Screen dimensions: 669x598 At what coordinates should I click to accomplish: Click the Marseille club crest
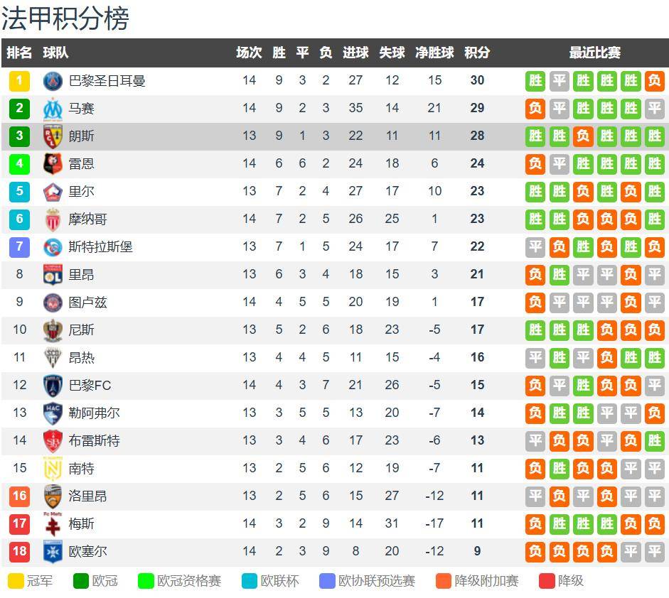click(x=53, y=109)
